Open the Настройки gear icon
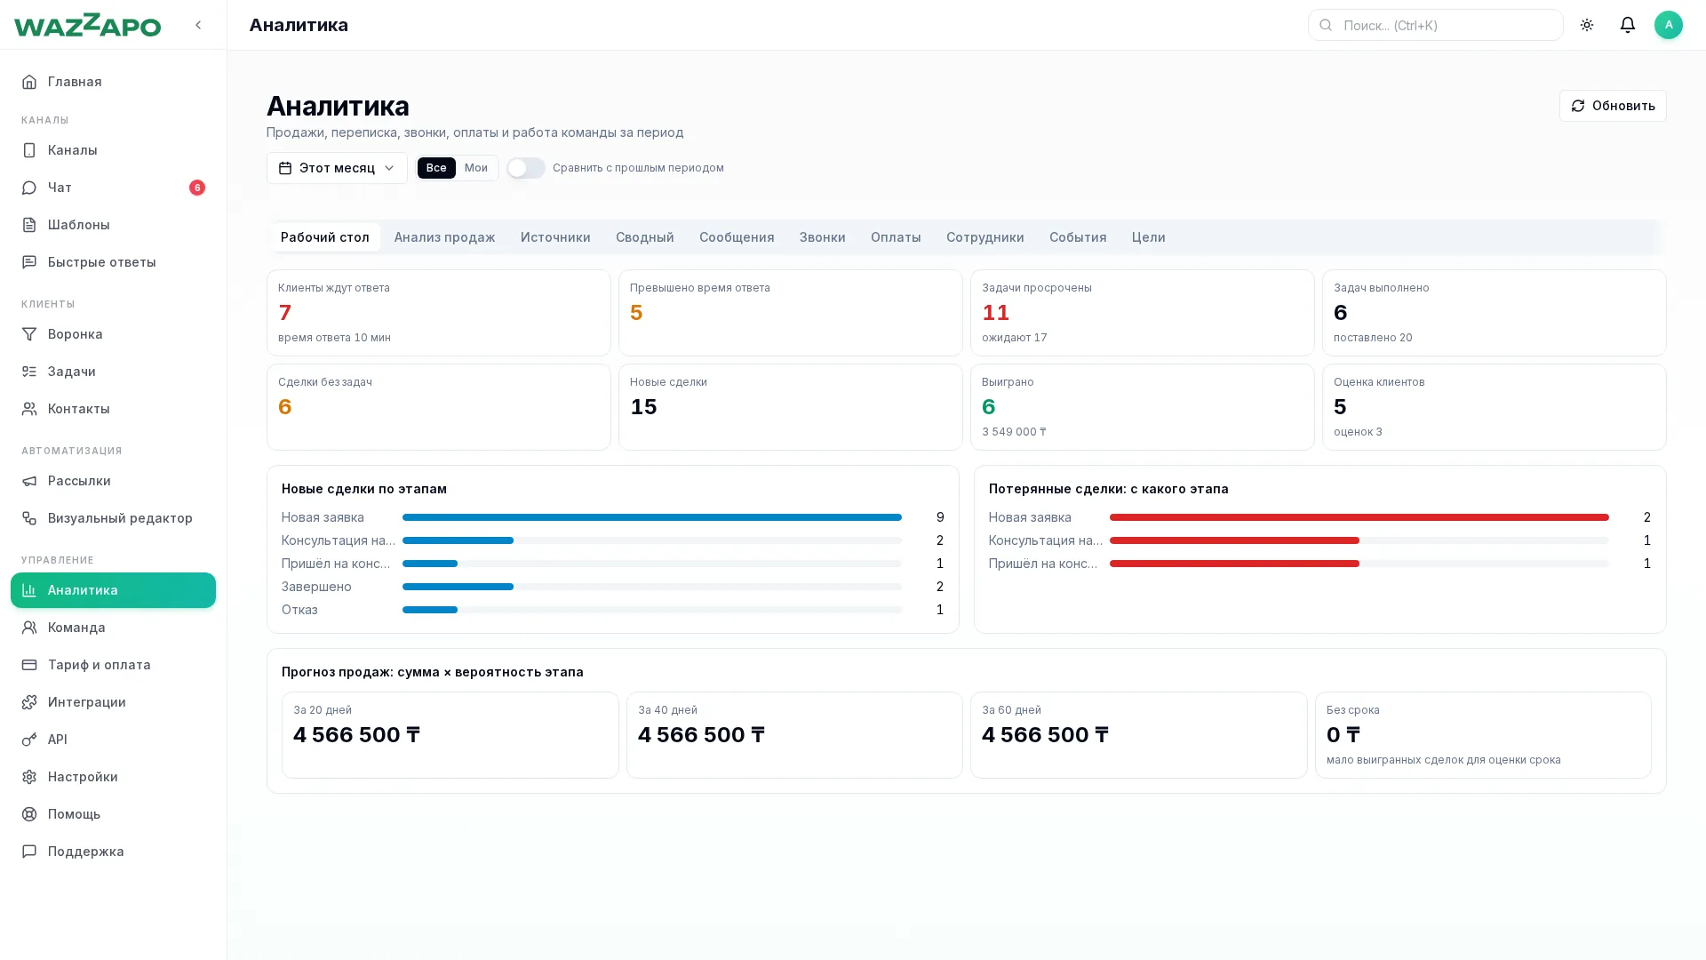 coord(29,777)
